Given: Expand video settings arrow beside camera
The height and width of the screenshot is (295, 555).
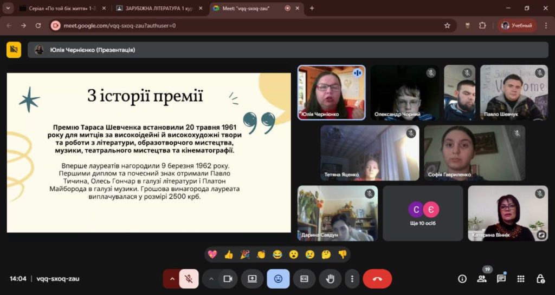Looking at the screenshot, I should coord(211,279).
